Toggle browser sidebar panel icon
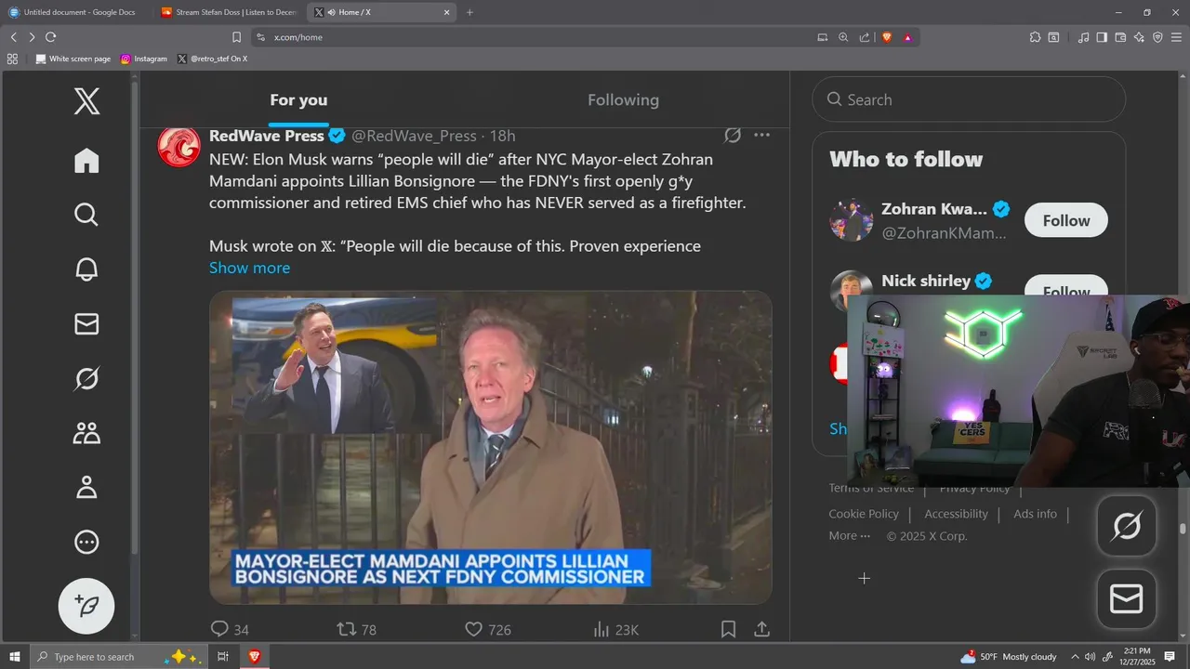Image resolution: width=1190 pixels, height=669 pixels. point(1102,37)
